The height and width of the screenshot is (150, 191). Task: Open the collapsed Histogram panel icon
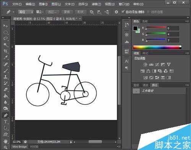point(126,42)
